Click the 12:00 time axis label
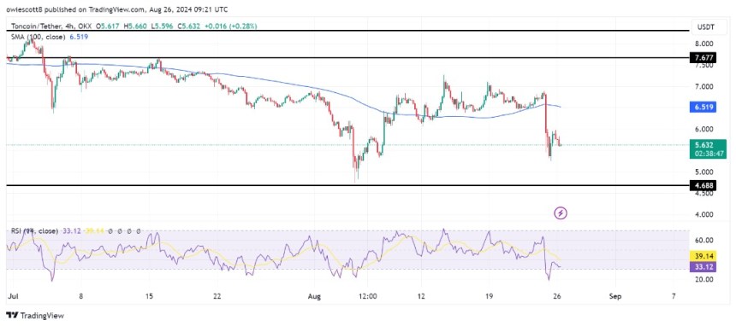The height and width of the screenshot is (326, 736). coord(367,296)
